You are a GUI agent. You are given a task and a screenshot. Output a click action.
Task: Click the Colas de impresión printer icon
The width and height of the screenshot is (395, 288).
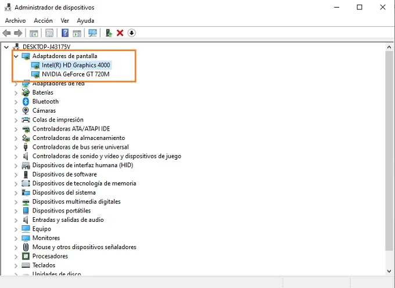tap(26, 120)
